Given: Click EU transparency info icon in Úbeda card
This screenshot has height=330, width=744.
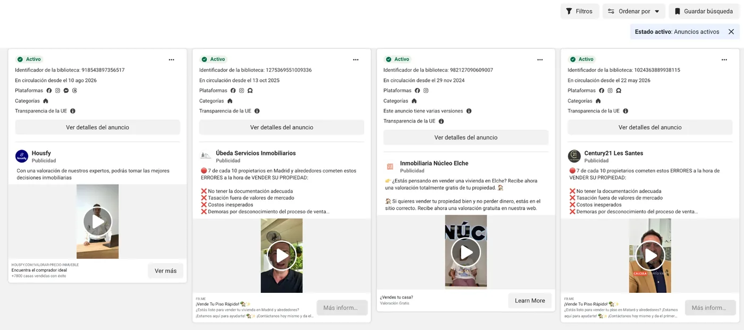Looking at the screenshot, I should point(257,111).
